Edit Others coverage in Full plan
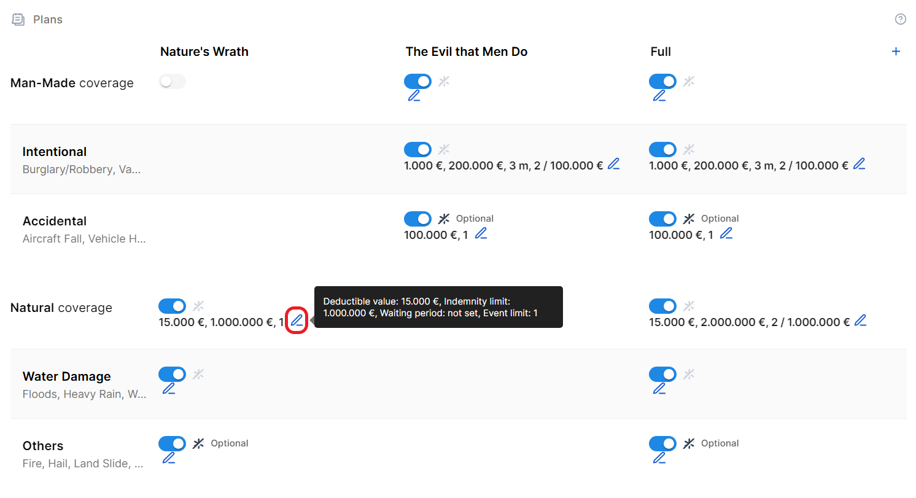This screenshot has width=916, height=498. pos(659,458)
